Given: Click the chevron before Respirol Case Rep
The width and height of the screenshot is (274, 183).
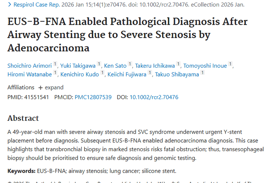Looking at the screenshot, I should click(x=9, y=5).
